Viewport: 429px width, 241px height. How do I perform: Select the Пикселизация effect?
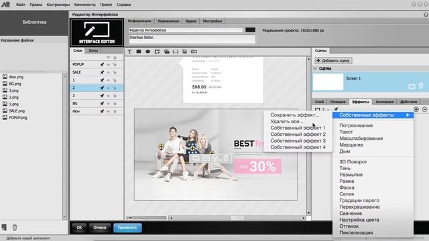tap(356, 232)
